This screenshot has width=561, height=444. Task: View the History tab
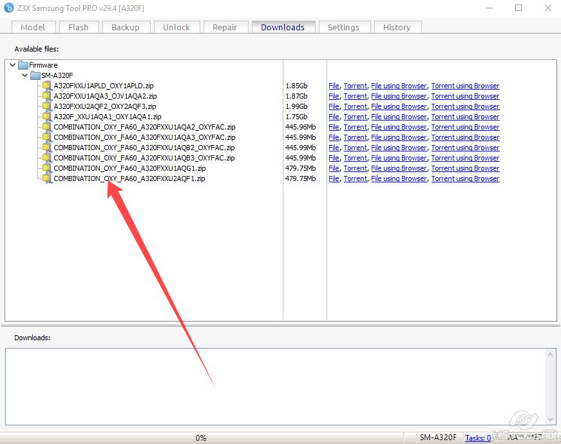point(397,27)
